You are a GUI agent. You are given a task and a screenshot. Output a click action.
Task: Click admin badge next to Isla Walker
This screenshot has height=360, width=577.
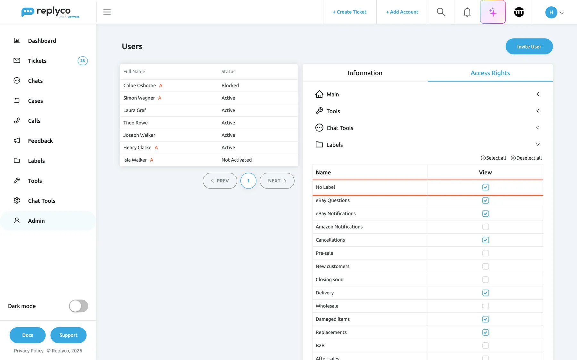coord(152,160)
